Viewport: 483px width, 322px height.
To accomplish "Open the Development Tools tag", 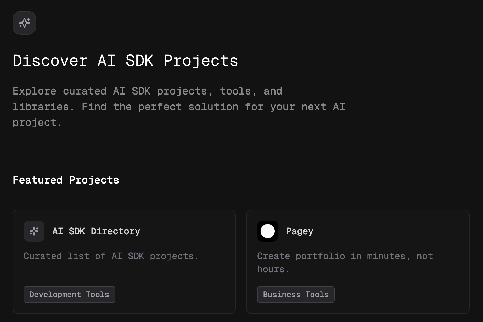I will (x=69, y=295).
